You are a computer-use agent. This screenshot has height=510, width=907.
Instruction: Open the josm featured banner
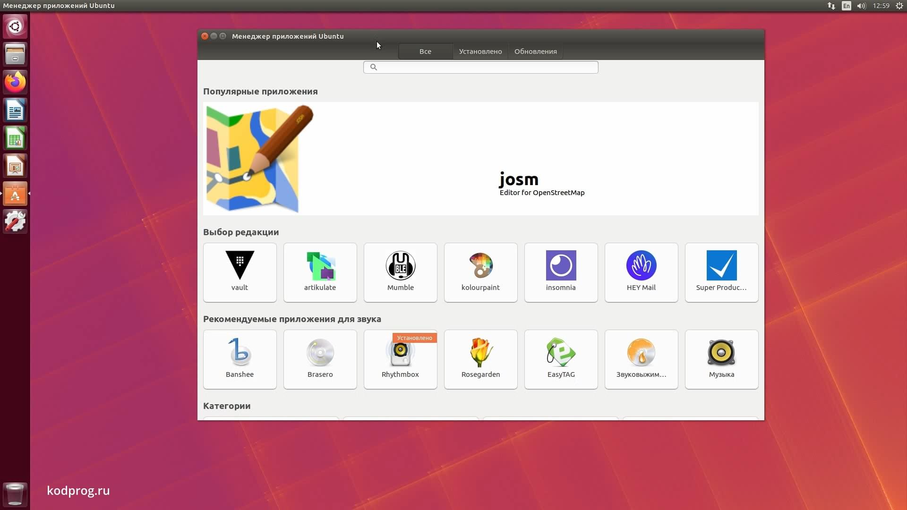pos(480,159)
